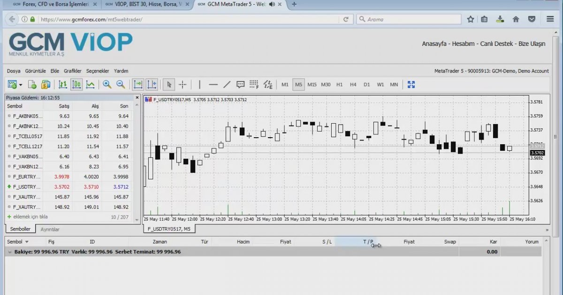563x295 pixels.
Task: Open the Ekle menu
Action: pyautogui.click(x=55, y=71)
